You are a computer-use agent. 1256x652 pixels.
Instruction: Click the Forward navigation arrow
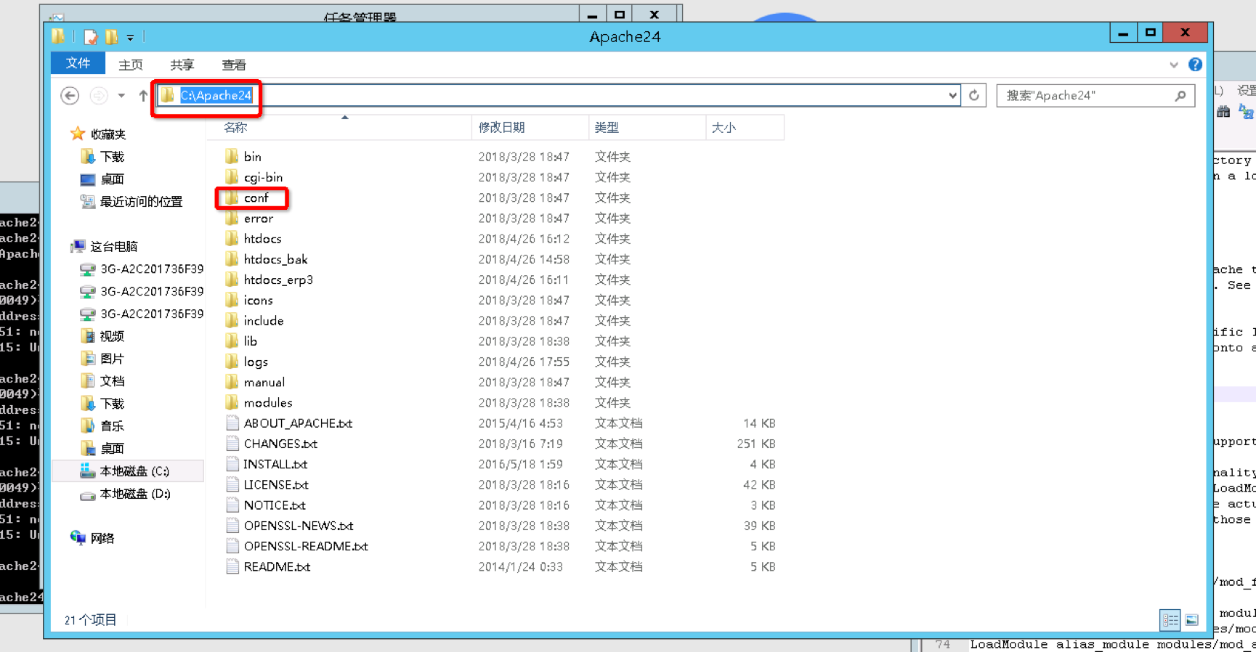pyautogui.click(x=99, y=95)
